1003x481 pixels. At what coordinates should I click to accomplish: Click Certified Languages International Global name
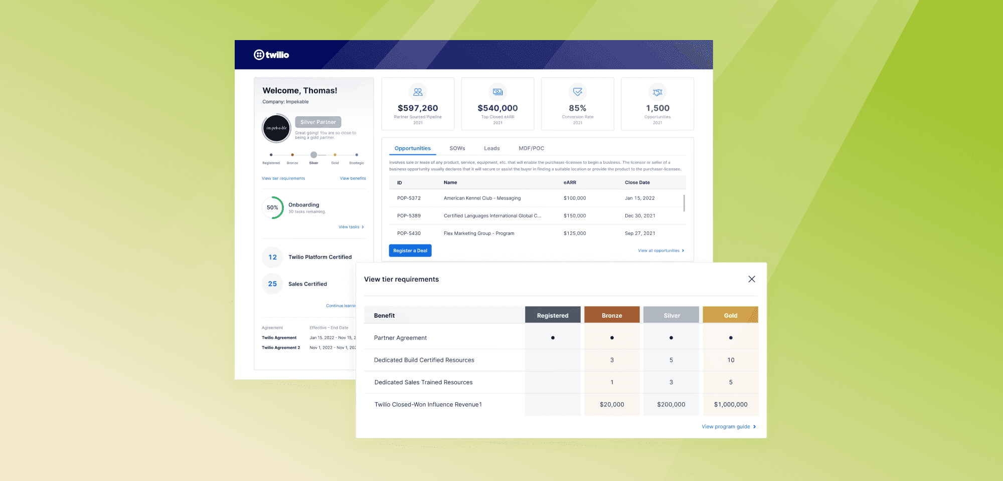pyautogui.click(x=492, y=215)
